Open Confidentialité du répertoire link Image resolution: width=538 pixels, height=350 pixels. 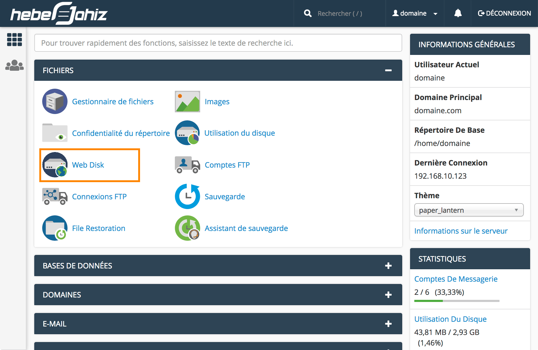[121, 133]
